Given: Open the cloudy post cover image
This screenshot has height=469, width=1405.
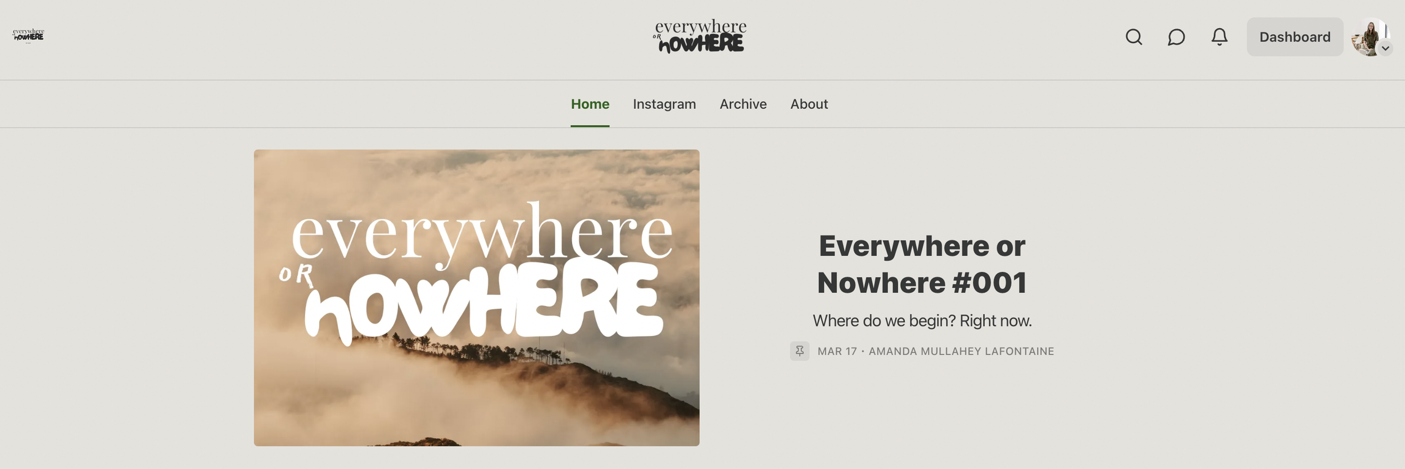Looking at the screenshot, I should pyautogui.click(x=477, y=298).
